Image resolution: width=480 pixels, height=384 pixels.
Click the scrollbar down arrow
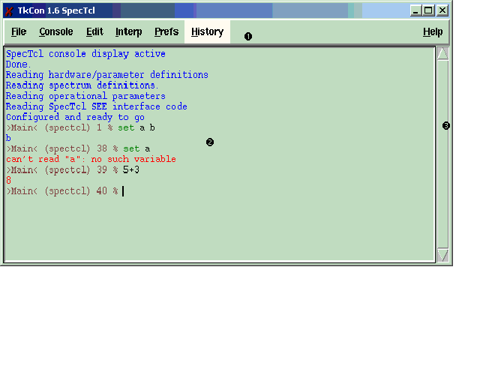tap(442, 255)
